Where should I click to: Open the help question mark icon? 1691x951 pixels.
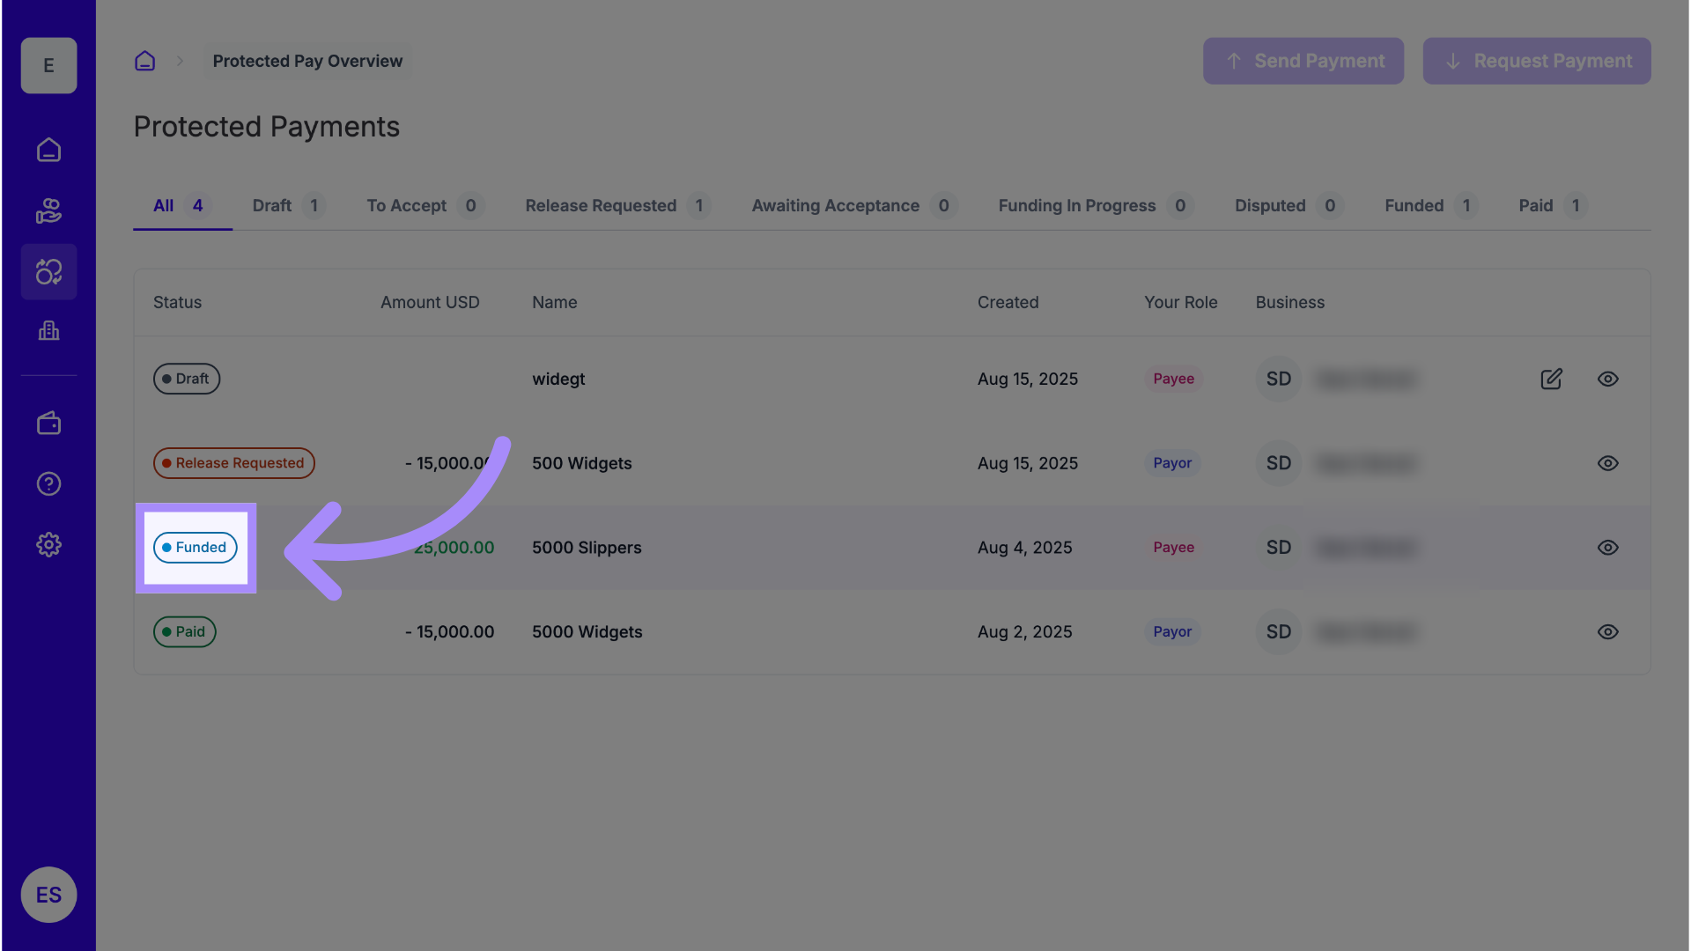click(x=48, y=484)
